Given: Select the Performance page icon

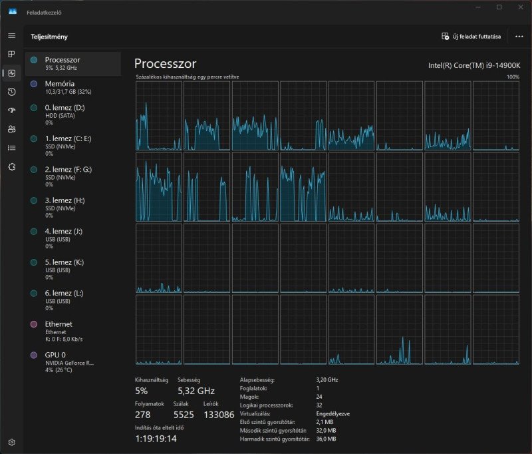Looking at the screenshot, I should click(x=11, y=73).
